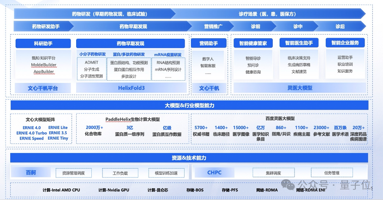Click the 3亿 蛋白质一级序列 figure
Viewport: 383px width, 200px height.
(130, 131)
